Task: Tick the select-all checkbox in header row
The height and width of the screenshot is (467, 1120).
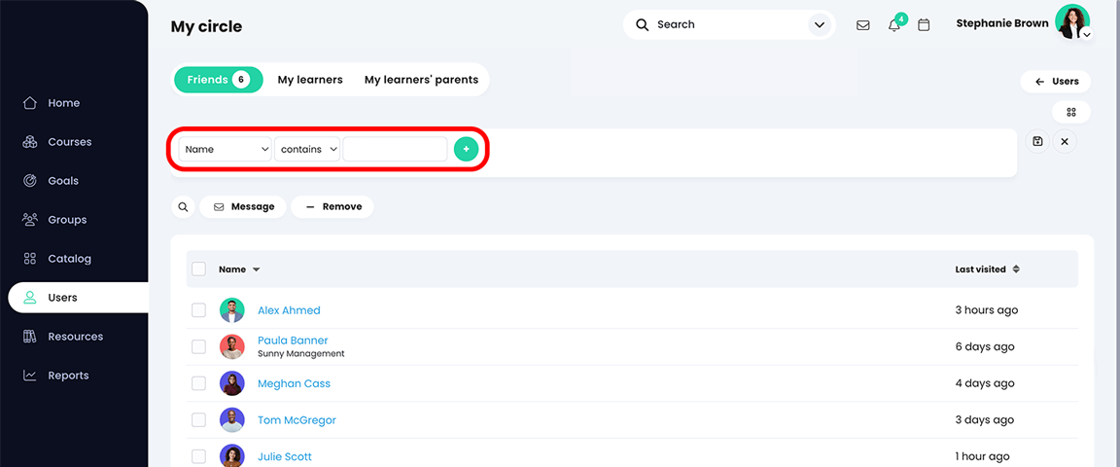Action: coord(198,269)
